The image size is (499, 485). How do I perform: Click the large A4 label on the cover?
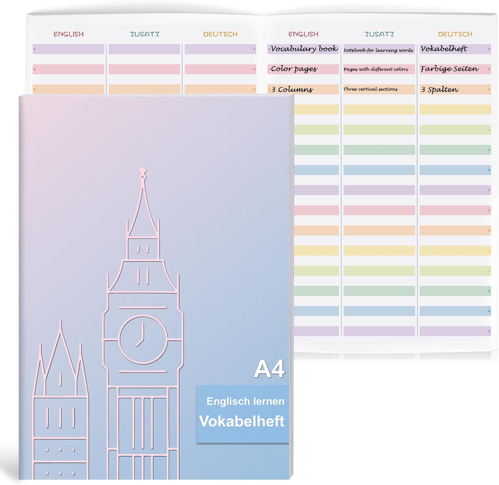(269, 369)
